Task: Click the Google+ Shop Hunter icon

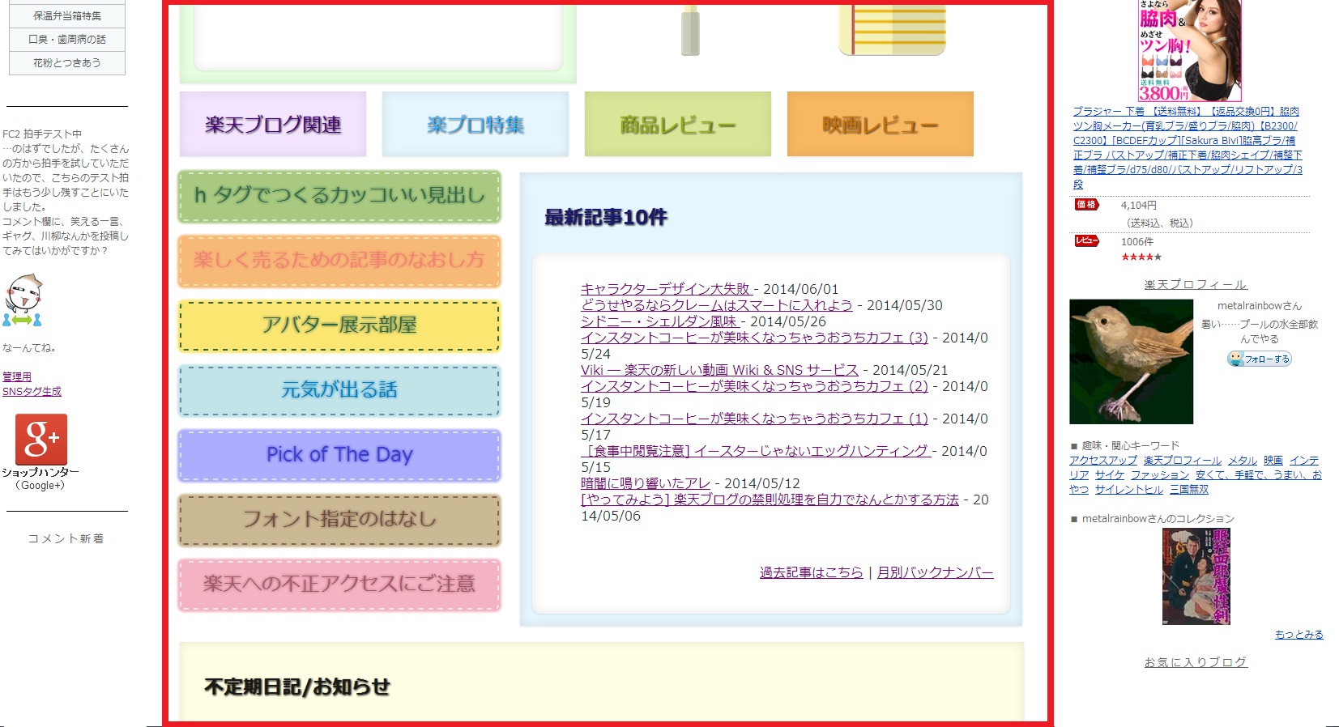Action: click(x=41, y=440)
